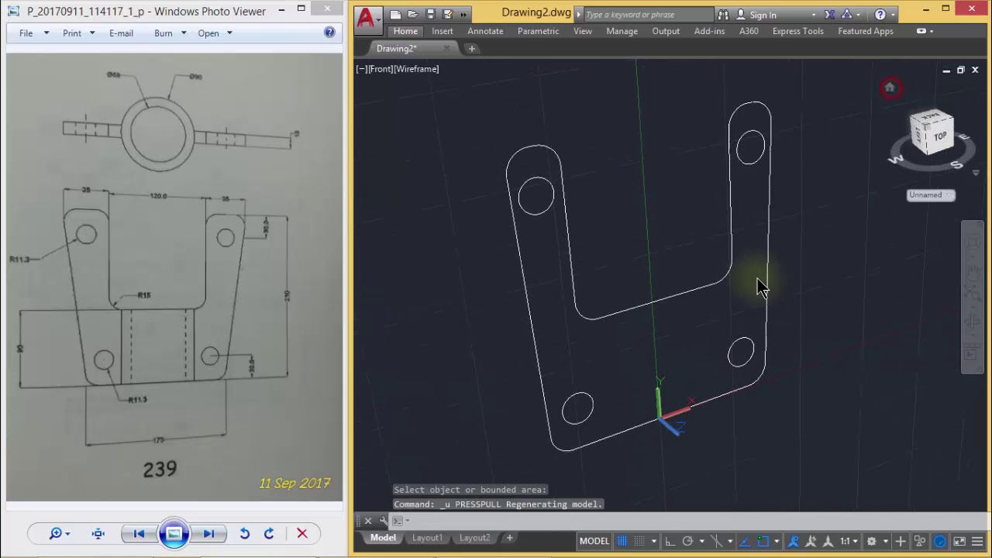This screenshot has width=992, height=558.
Task: Switch to the Layout1 tab
Action: (x=427, y=538)
